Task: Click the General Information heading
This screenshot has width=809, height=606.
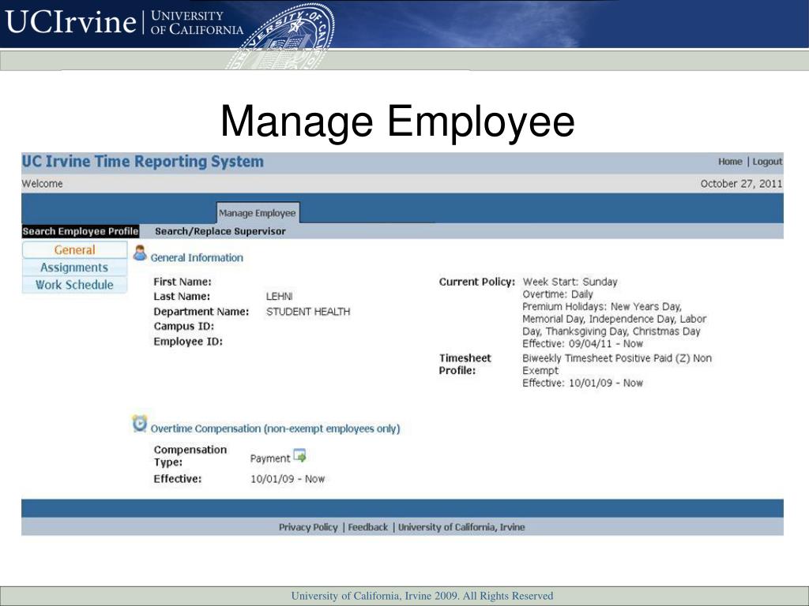Action: coord(197,258)
